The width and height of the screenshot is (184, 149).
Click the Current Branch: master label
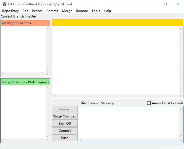pyautogui.click(x=19, y=16)
